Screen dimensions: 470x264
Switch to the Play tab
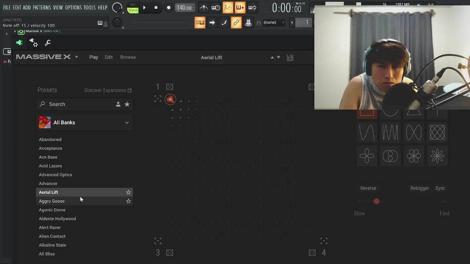pos(94,57)
